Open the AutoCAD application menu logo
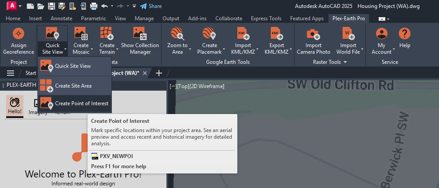 pyautogui.click(x=11, y=6)
